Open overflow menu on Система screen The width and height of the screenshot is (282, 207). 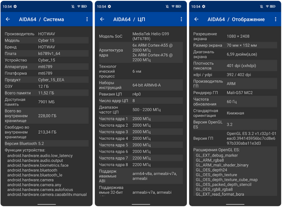click(x=87, y=19)
